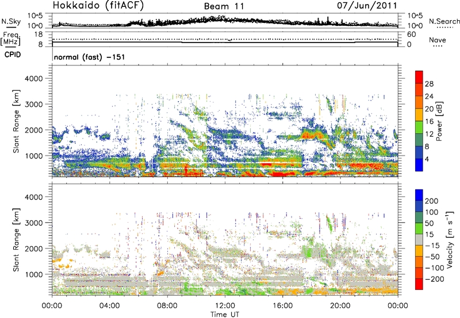Click the "Nave" legend label
Screen dimensions: 460x318
(x=438, y=40)
